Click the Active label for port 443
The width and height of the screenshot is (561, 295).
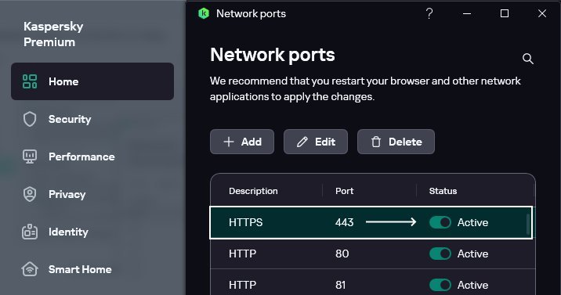coord(472,222)
